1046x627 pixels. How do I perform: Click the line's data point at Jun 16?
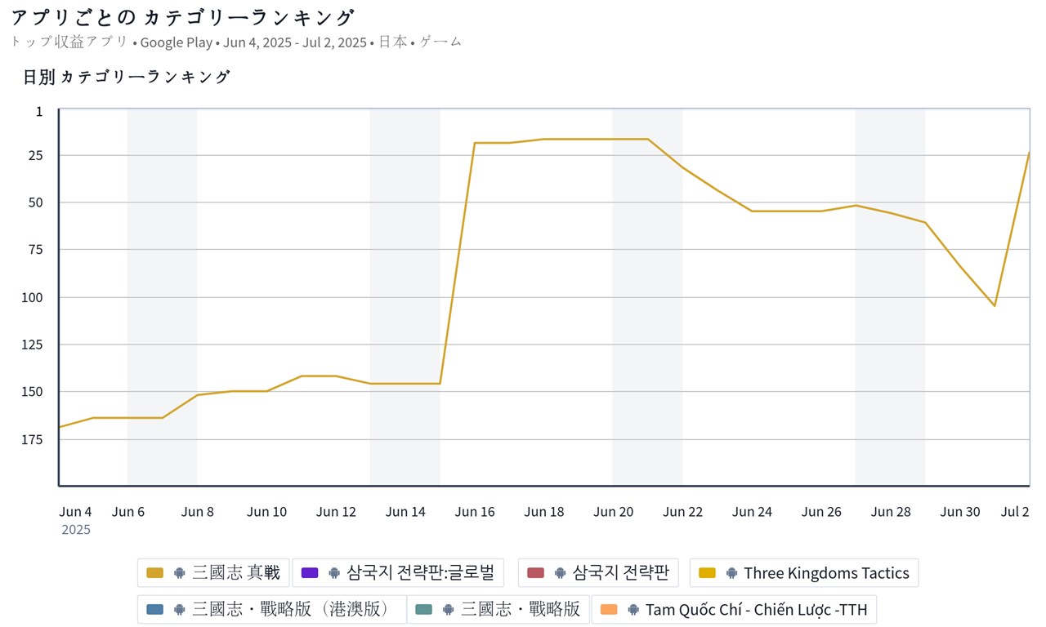point(475,143)
